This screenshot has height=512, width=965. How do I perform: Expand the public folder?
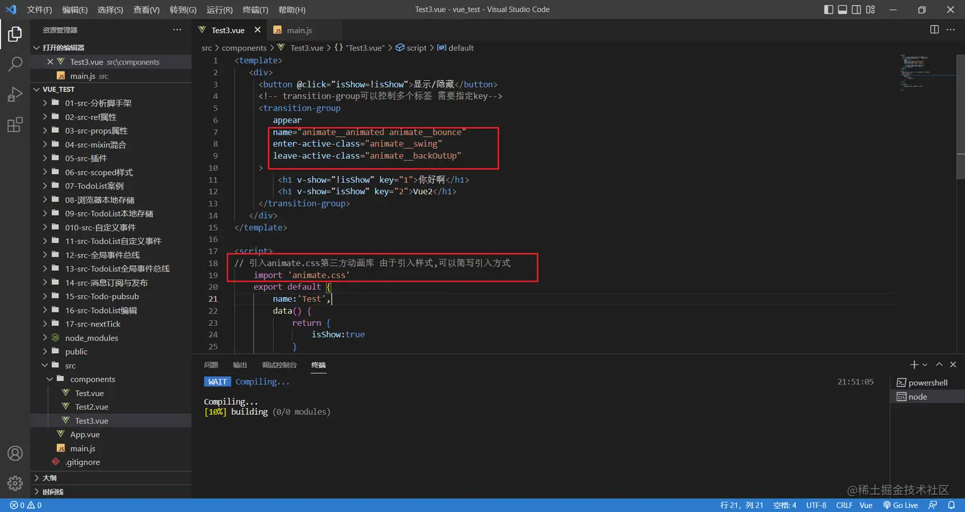(111, 351)
